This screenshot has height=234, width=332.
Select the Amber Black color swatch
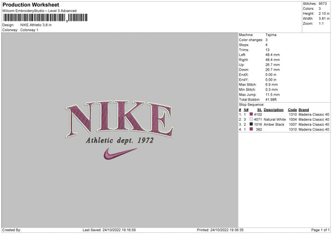coord(251,125)
